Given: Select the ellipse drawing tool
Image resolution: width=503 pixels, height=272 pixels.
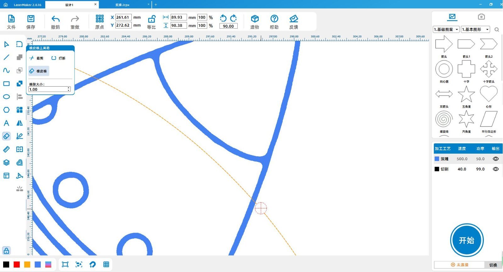Looking at the screenshot, I should tap(6, 97).
